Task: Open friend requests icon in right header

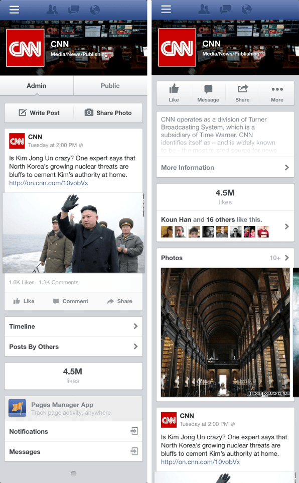Action: click(x=204, y=10)
